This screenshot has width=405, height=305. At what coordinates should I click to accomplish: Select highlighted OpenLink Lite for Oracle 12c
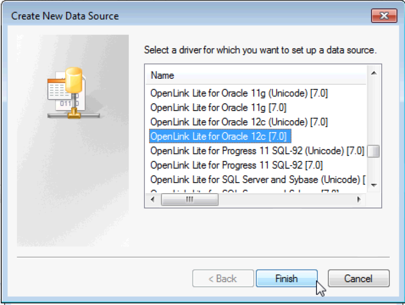[218, 136]
